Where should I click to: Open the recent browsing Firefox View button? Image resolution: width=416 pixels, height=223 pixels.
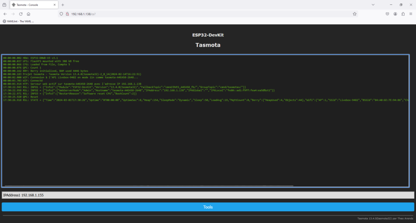coord(4,4)
